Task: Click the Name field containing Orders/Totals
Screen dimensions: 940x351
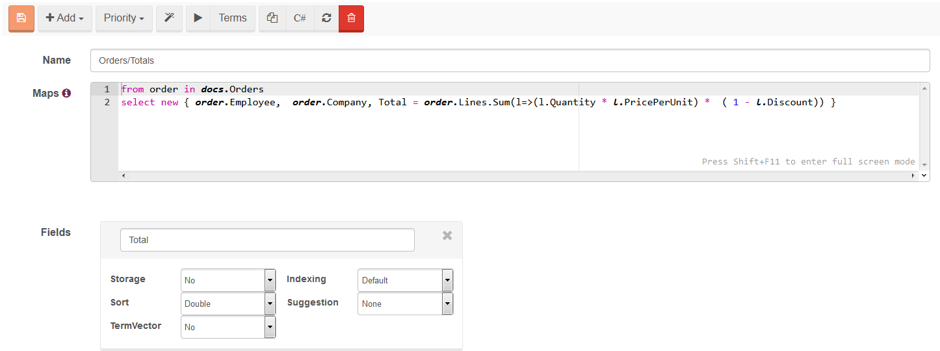Action: 510,60
